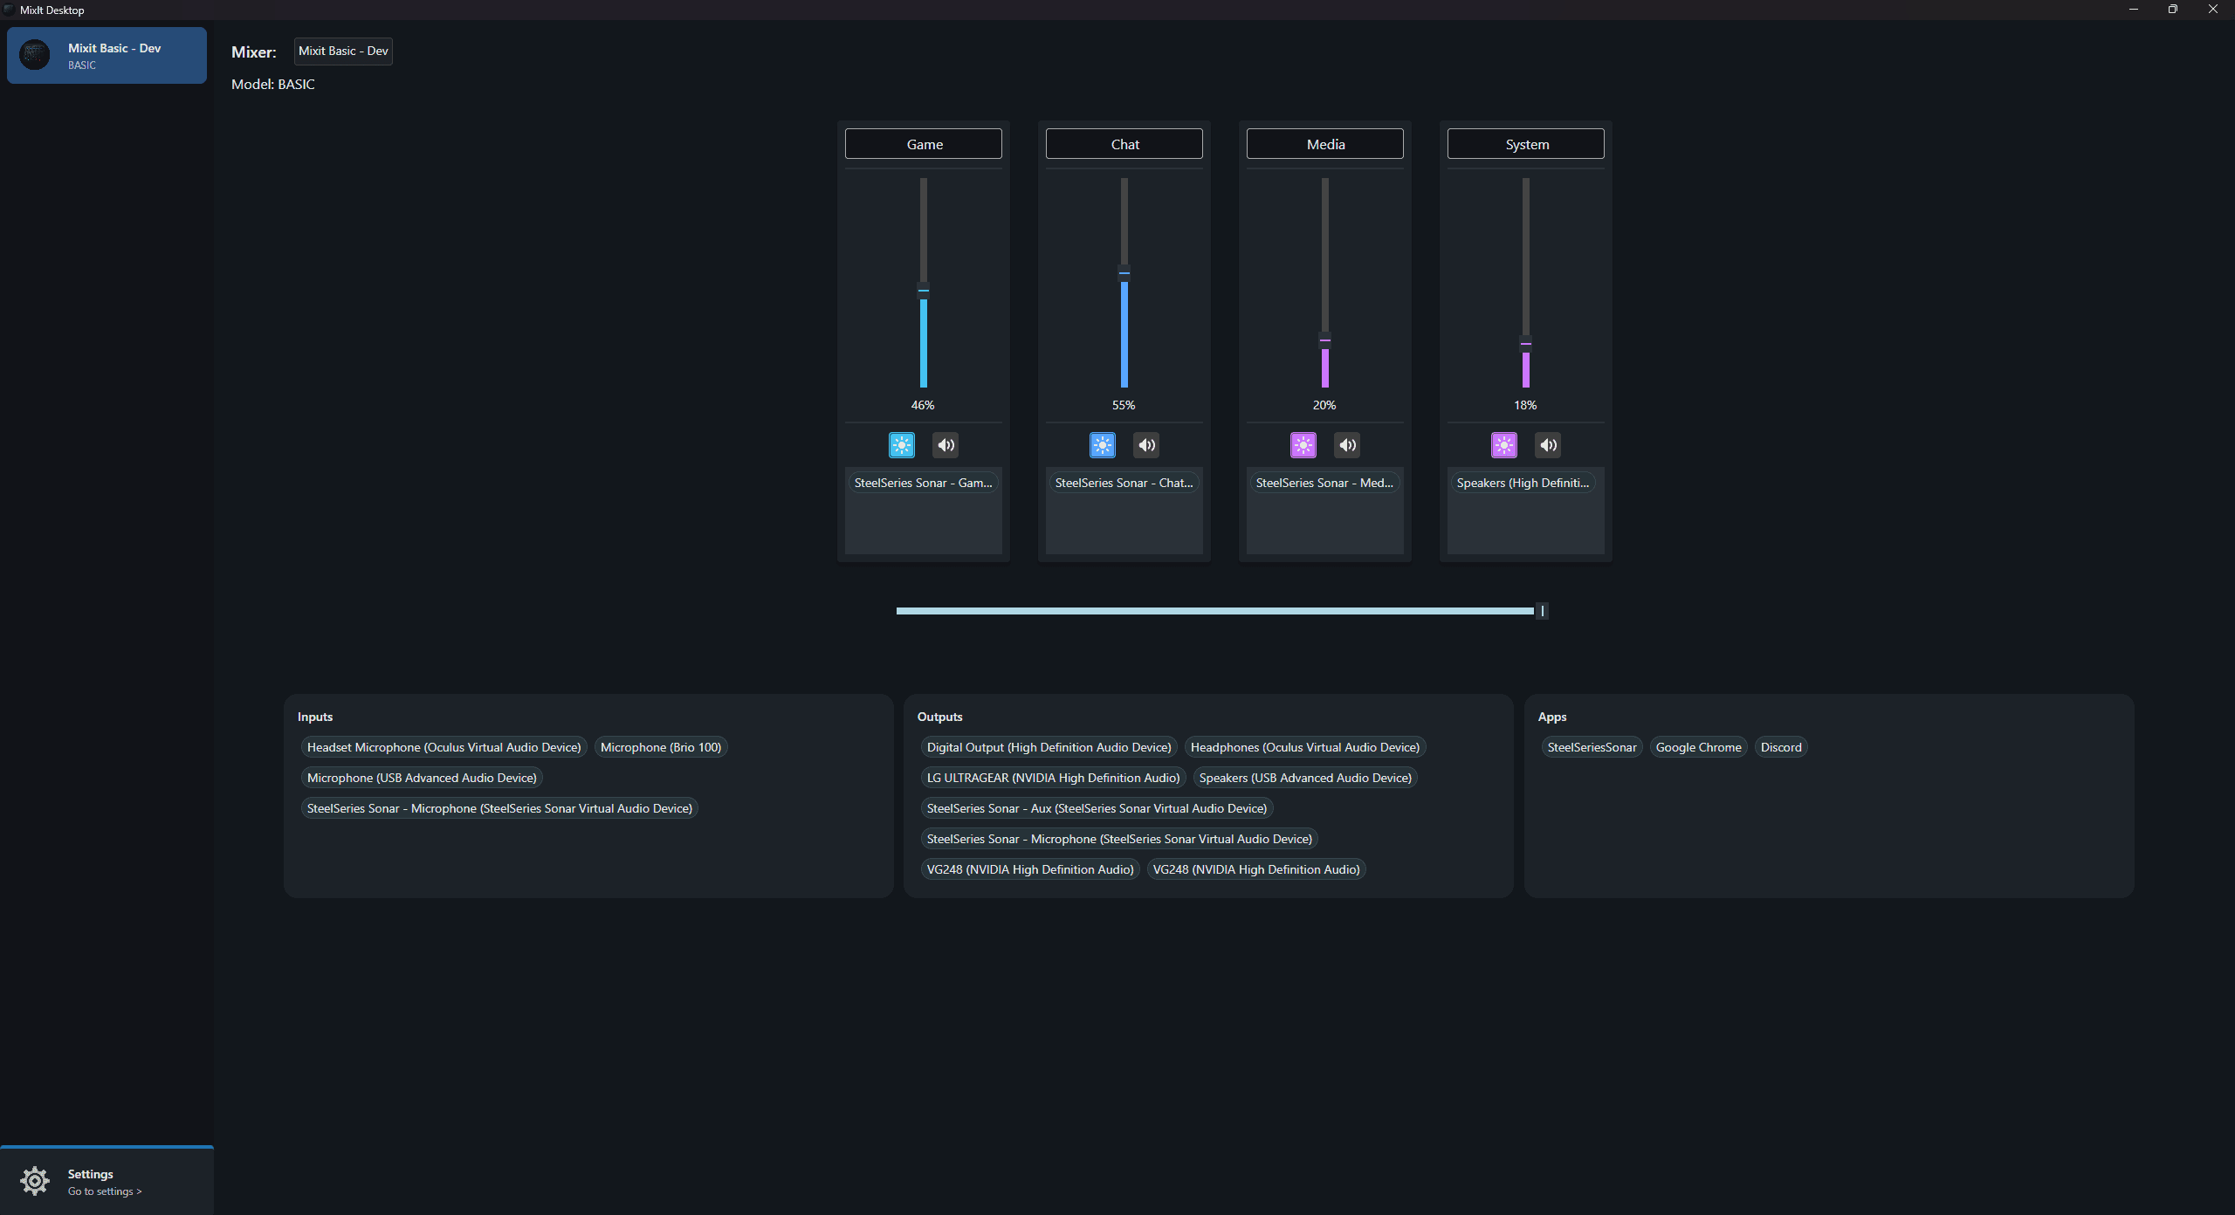
Task: Open settings via the gear icon
Action: 35,1181
